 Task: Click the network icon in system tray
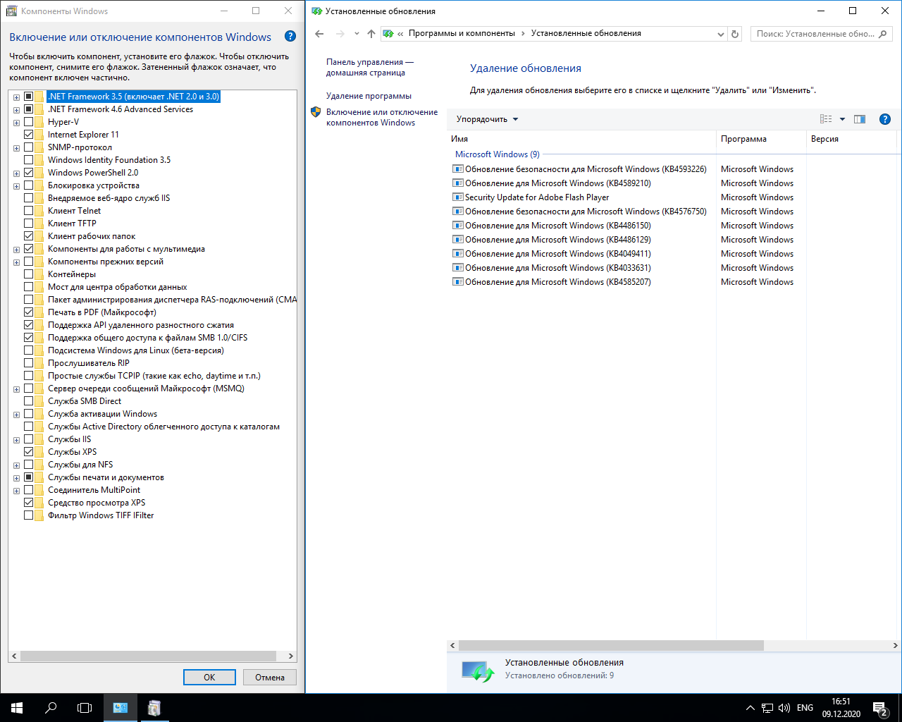click(767, 708)
